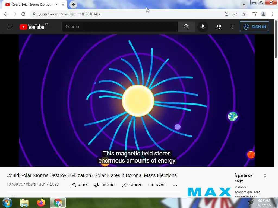Start voice search with the microphone
The image size is (278, 208).
pos(203,27)
